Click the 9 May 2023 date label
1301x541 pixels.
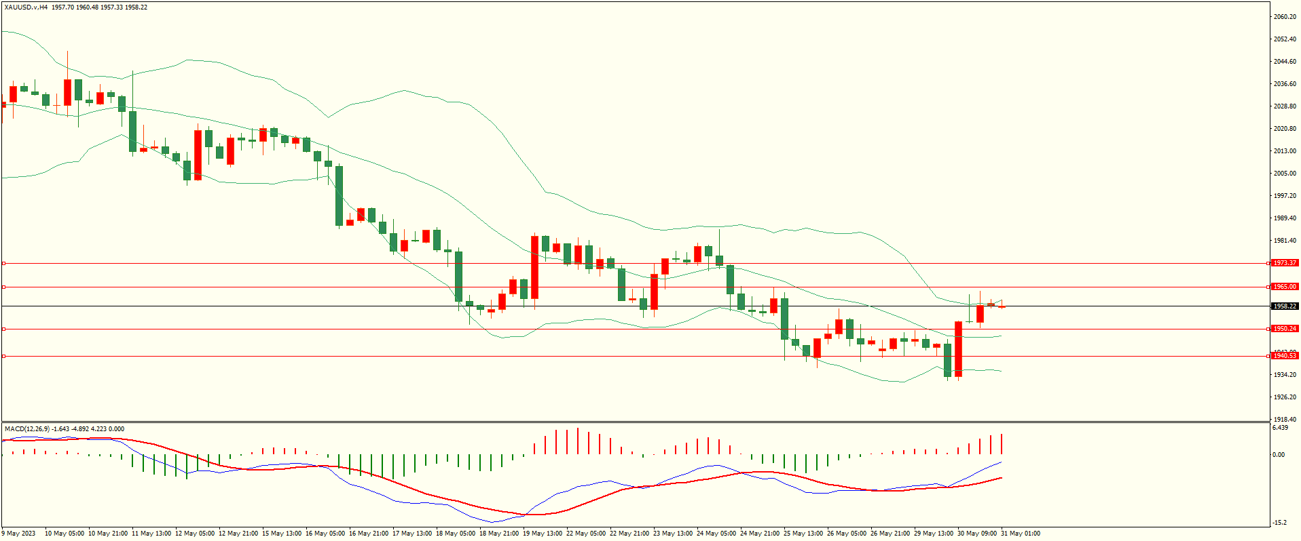tap(19, 534)
